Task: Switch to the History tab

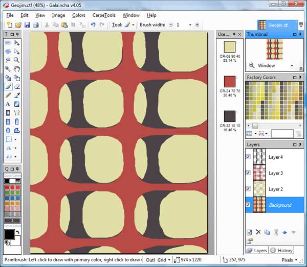Action: (x=282, y=250)
